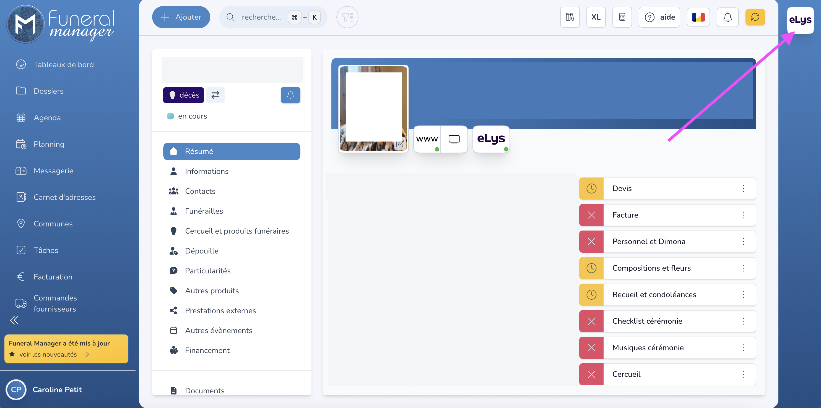The width and height of the screenshot is (821, 408).
Task: Open the Funérailles section
Action: coord(204,211)
